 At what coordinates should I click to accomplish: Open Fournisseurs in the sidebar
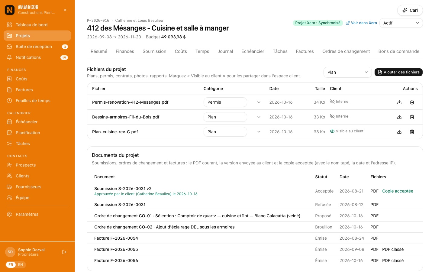click(37, 187)
